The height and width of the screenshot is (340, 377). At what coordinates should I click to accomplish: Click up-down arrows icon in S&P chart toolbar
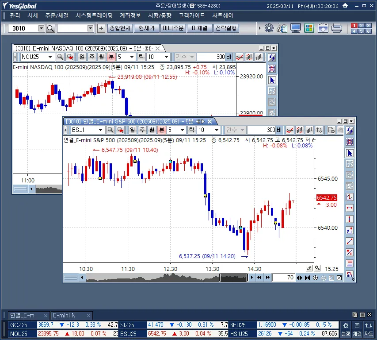(319, 130)
